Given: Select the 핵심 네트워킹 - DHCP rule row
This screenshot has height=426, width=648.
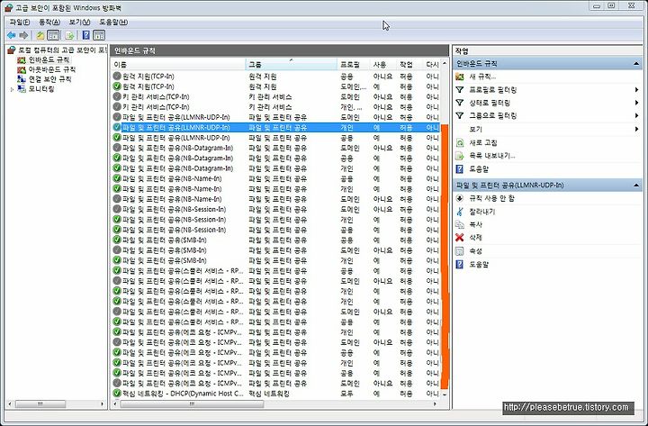Looking at the screenshot, I should (x=275, y=394).
